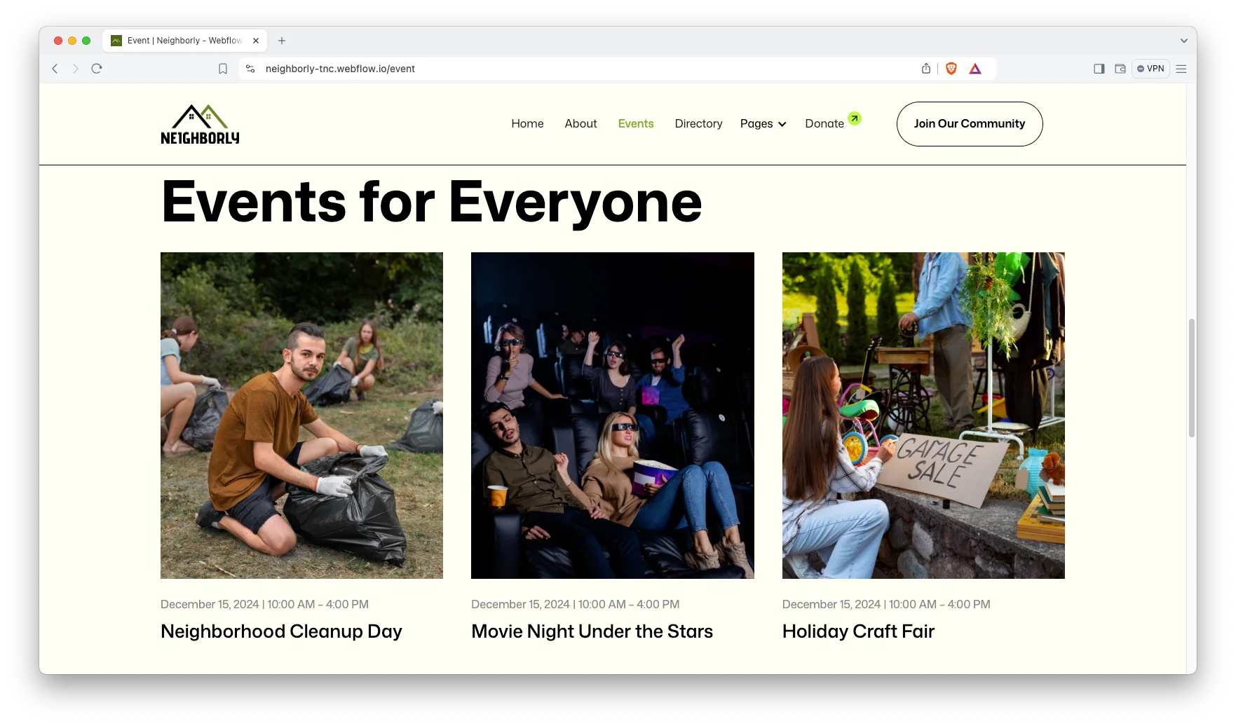Open site settings icon in address bar
The image size is (1236, 726).
tap(250, 69)
